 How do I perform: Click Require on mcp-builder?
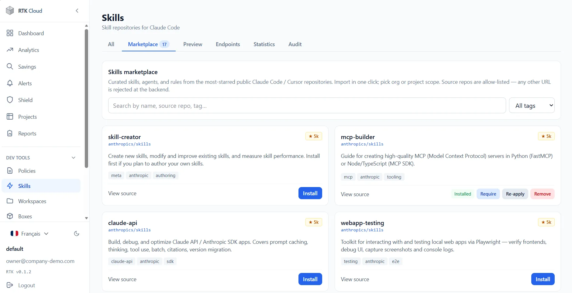point(488,194)
